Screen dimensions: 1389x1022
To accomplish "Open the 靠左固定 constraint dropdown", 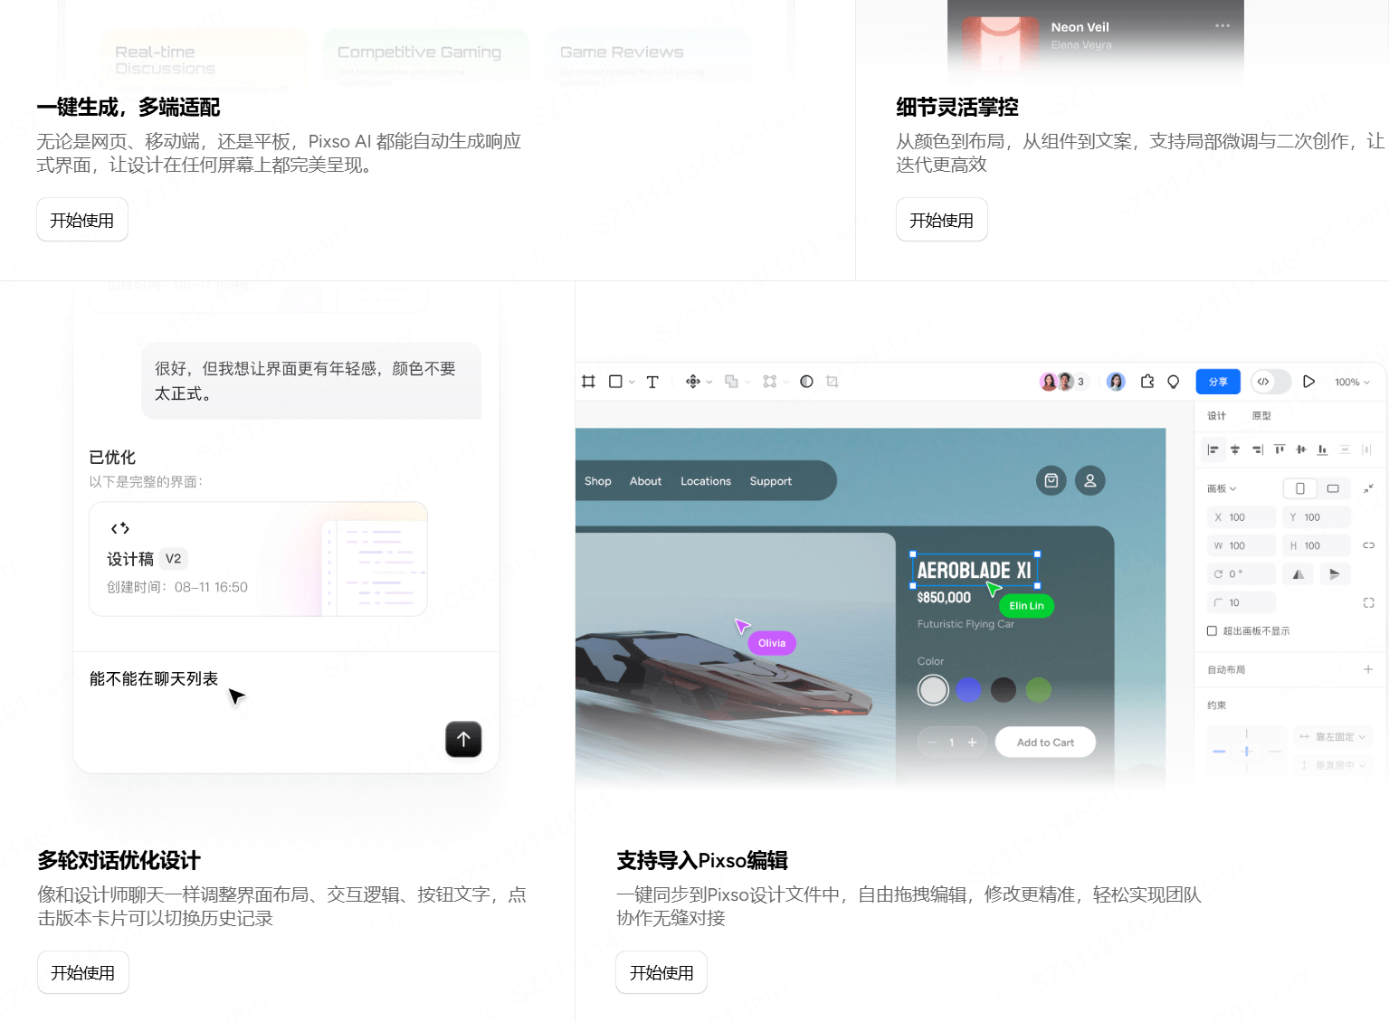I will 1331,736.
